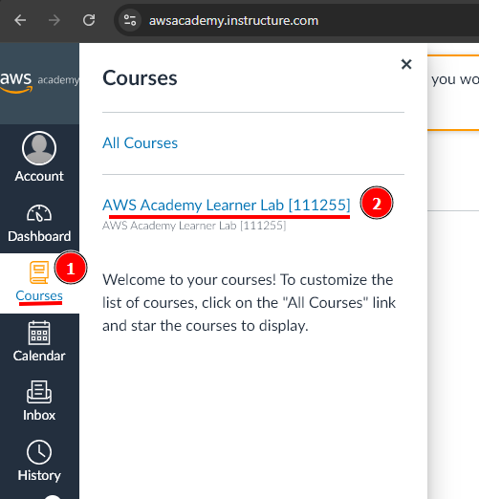Image resolution: width=479 pixels, height=499 pixels.
Task: Select the Dashboard label in navigation
Action: (x=39, y=236)
